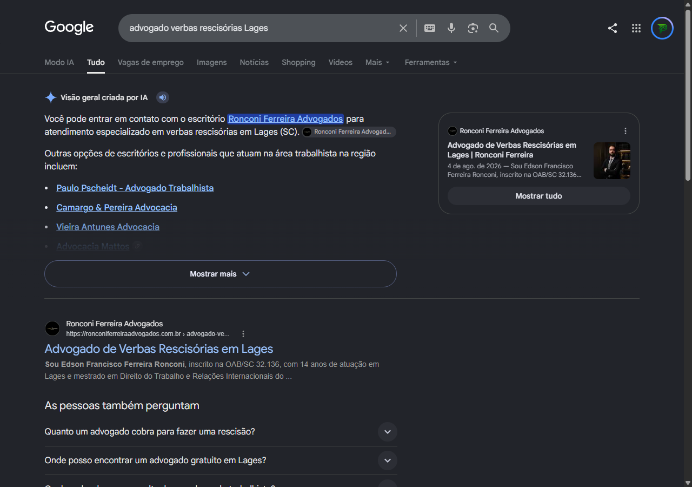
Task: Go to the Shopping tab
Action: coord(298,62)
